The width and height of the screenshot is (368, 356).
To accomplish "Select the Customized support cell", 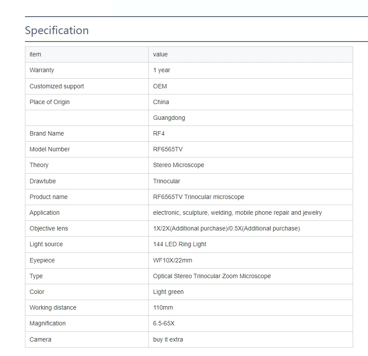I will (87, 86).
